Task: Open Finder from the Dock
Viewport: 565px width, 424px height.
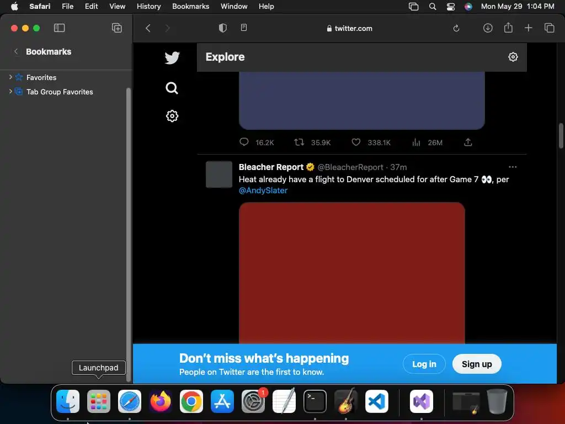Action: 68,401
